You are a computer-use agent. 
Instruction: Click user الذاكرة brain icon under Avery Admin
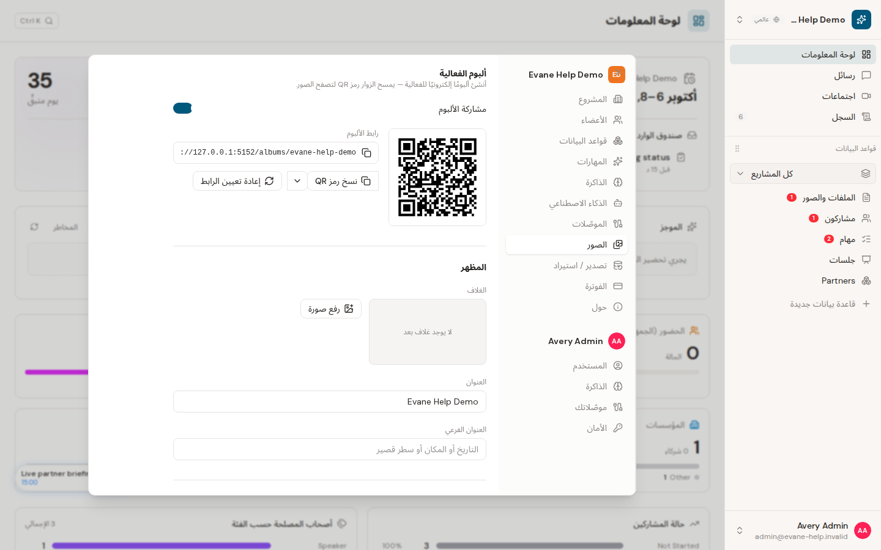tap(618, 386)
